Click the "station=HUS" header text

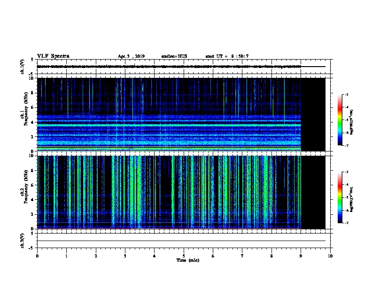coord(174,56)
